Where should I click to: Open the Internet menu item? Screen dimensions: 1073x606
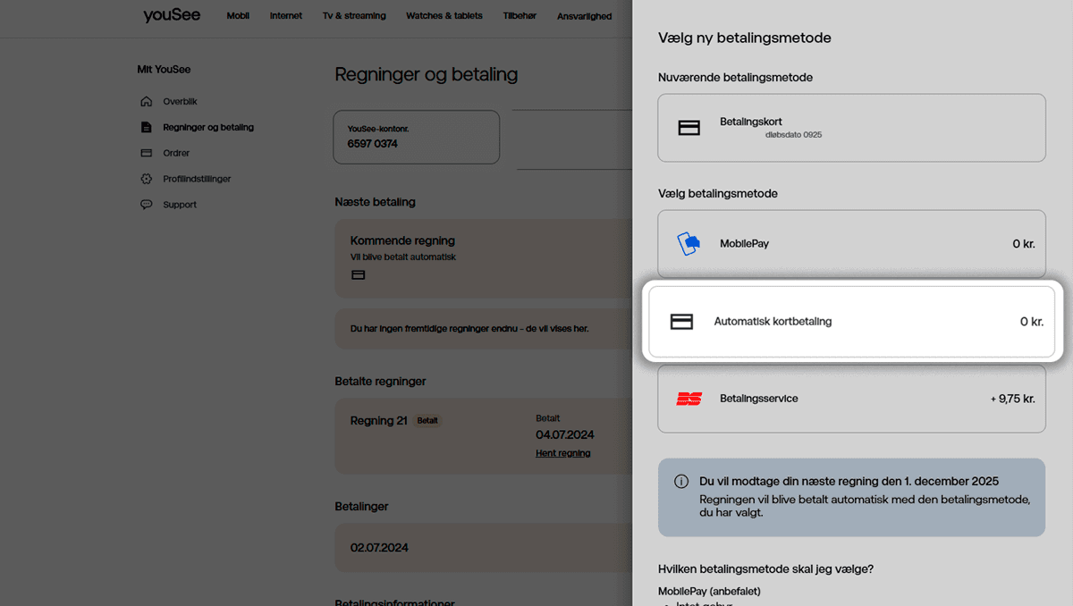(x=286, y=16)
